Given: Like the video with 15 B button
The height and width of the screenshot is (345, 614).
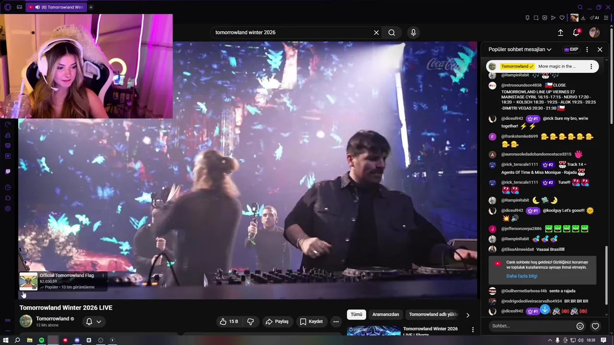Looking at the screenshot, I should pyautogui.click(x=228, y=322).
